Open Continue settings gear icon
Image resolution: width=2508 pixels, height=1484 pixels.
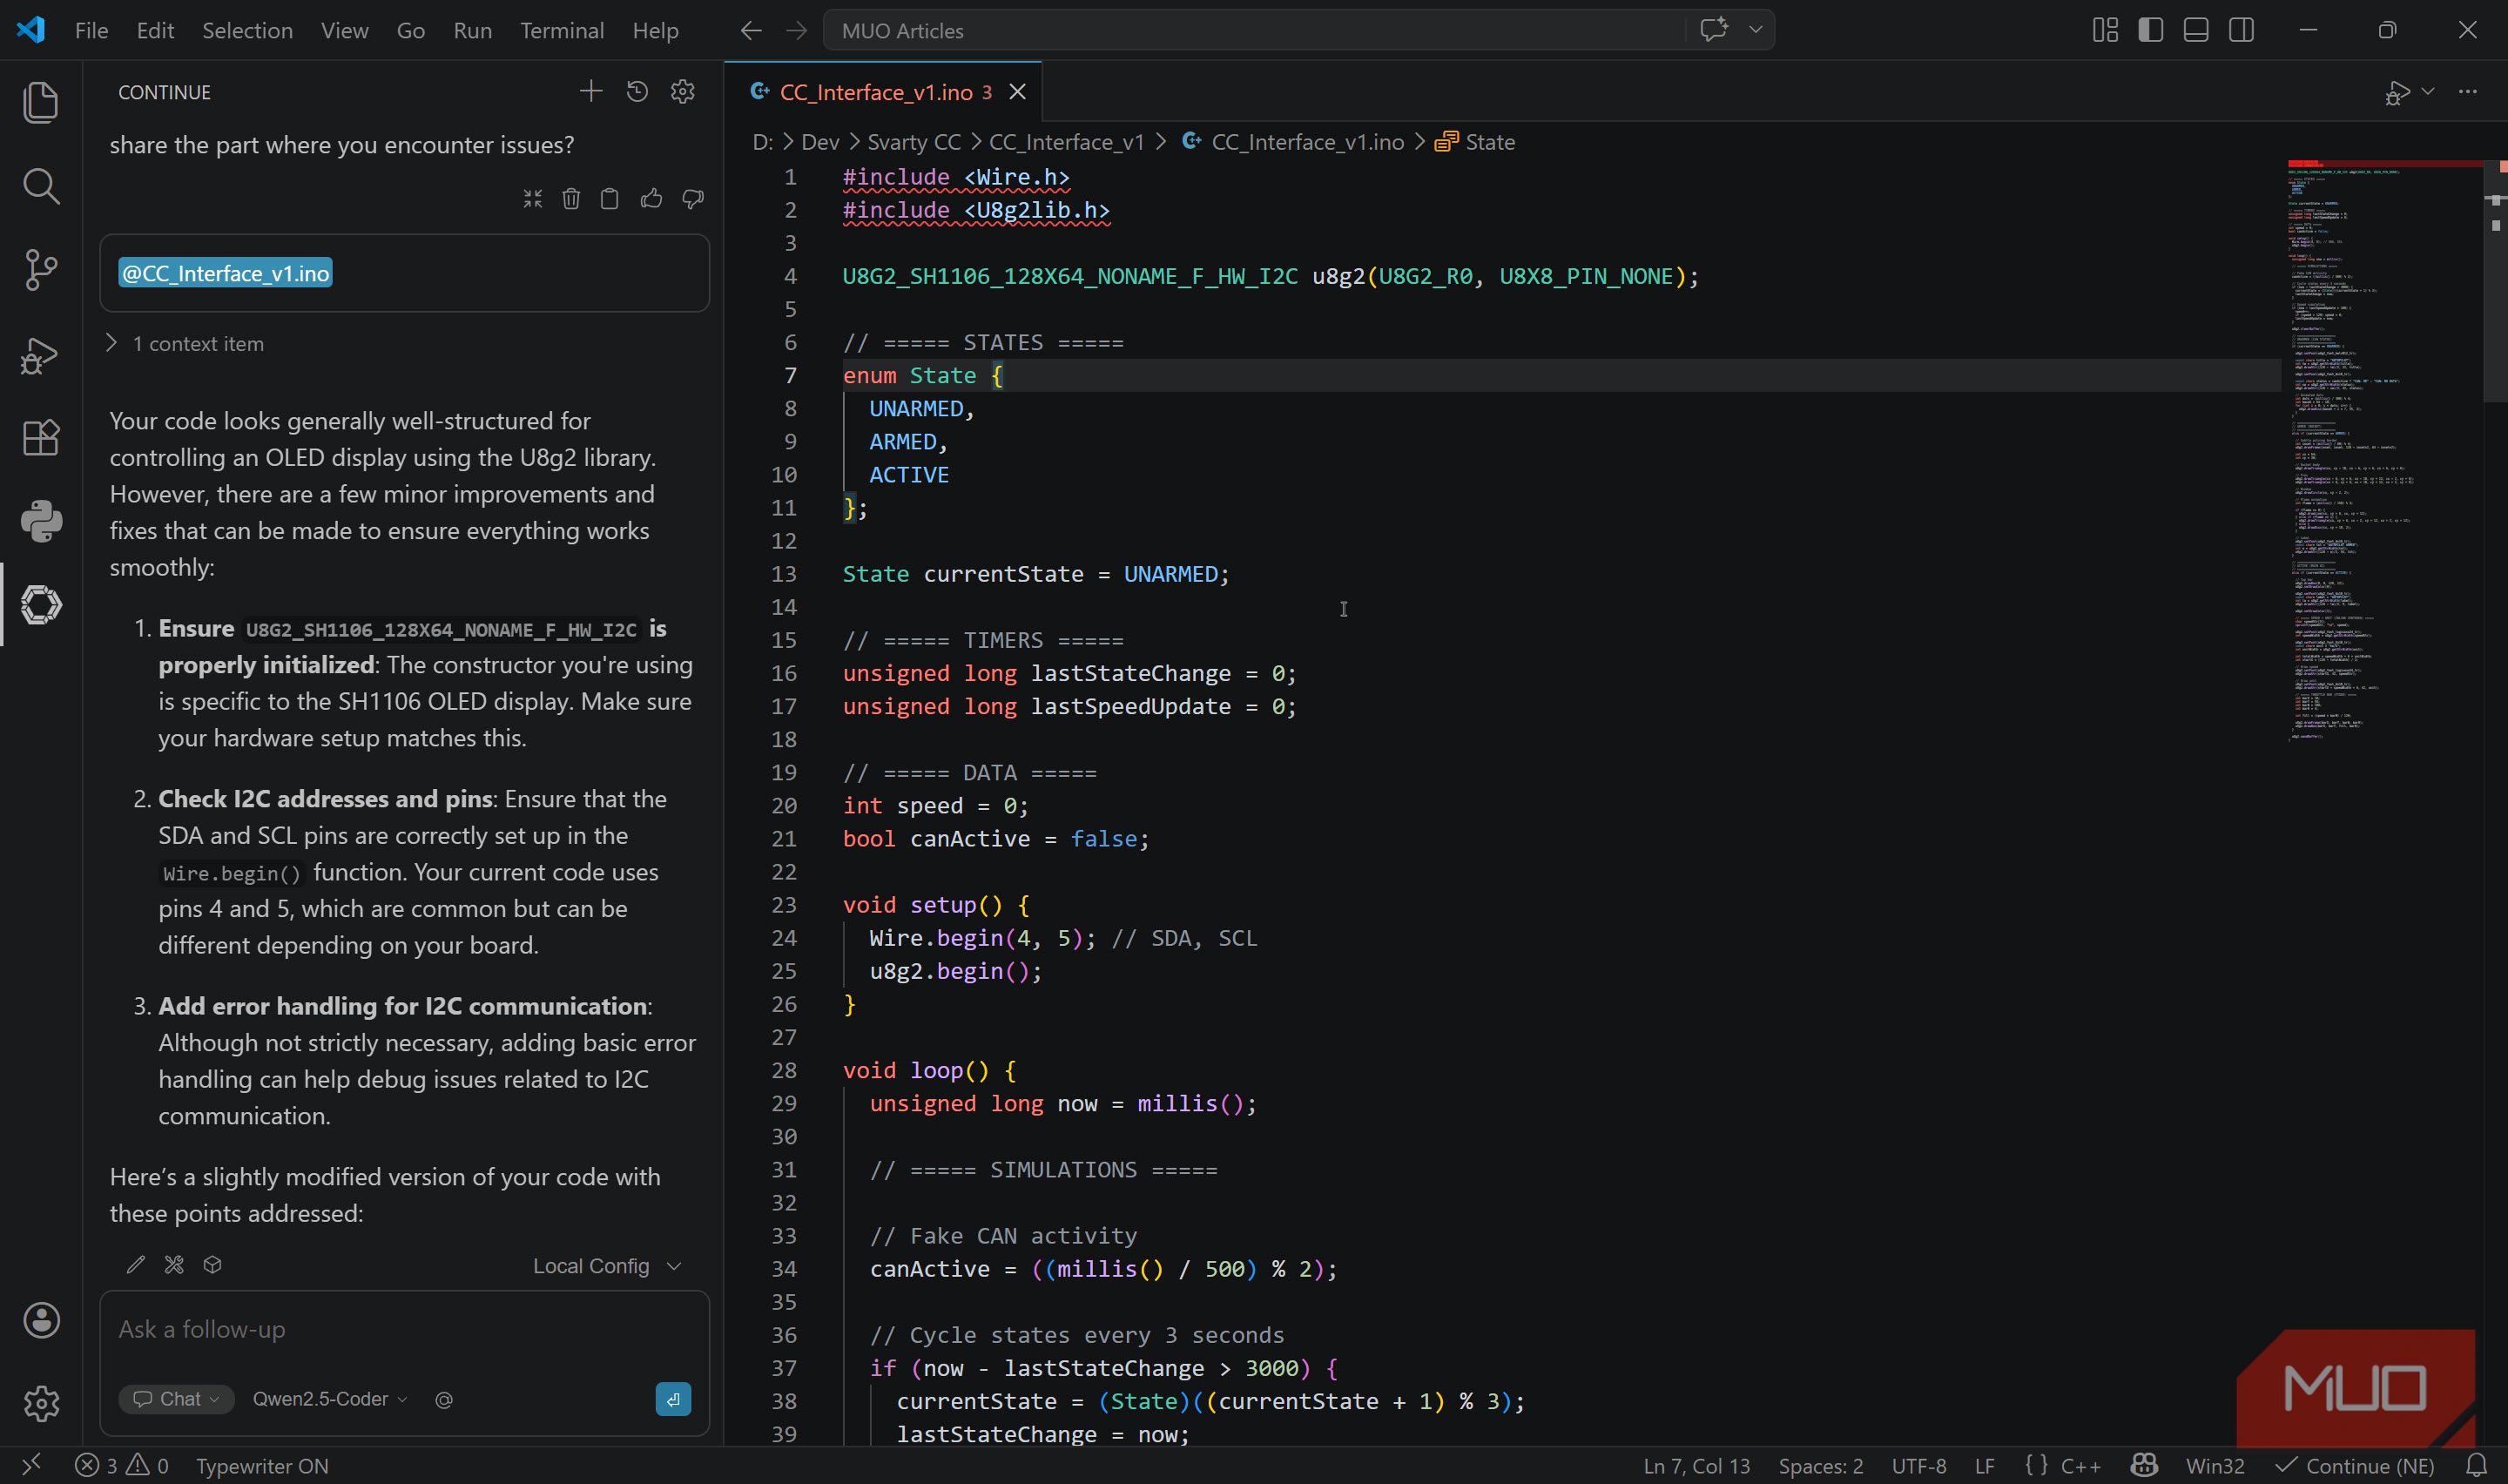[x=683, y=92]
